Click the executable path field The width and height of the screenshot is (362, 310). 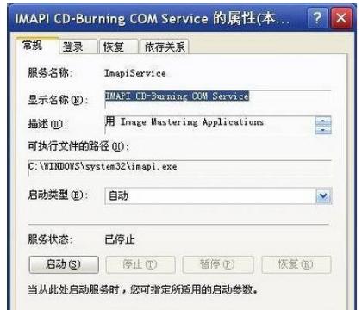[180, 168]
